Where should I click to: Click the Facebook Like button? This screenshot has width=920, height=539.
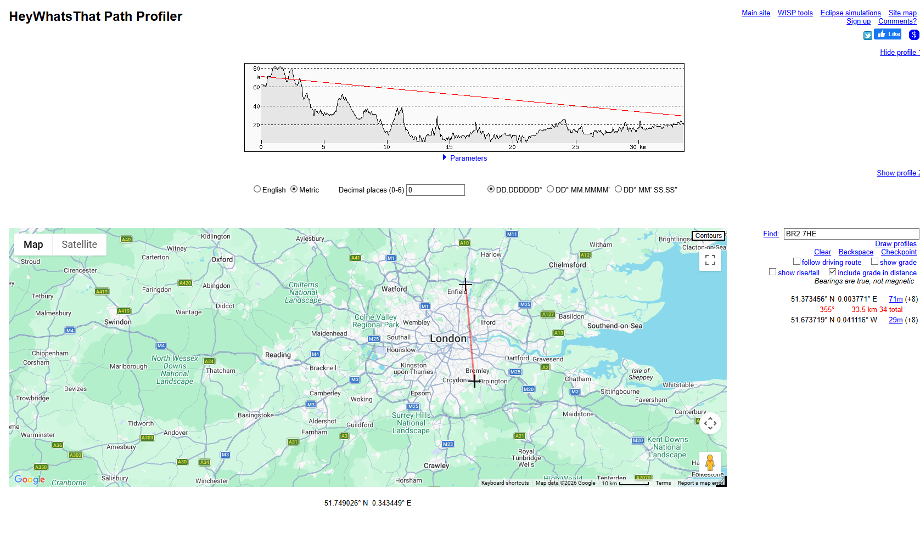pos(889,34)
